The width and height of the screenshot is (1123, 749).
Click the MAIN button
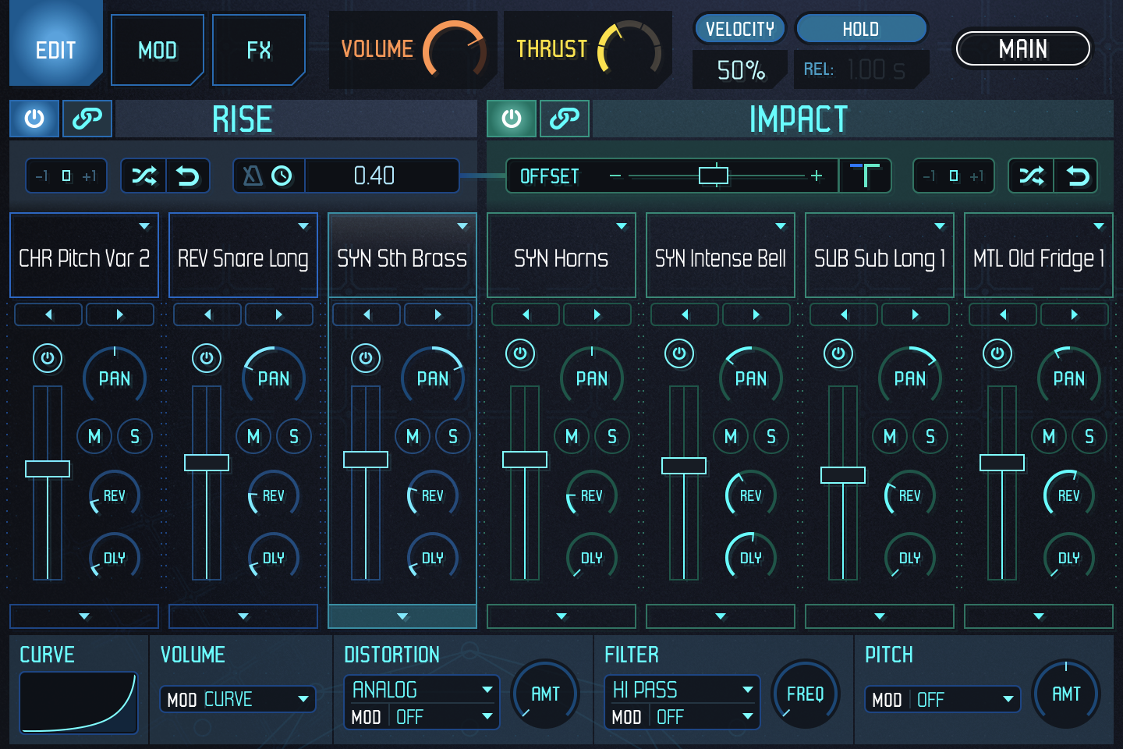tap(1023, 48)
